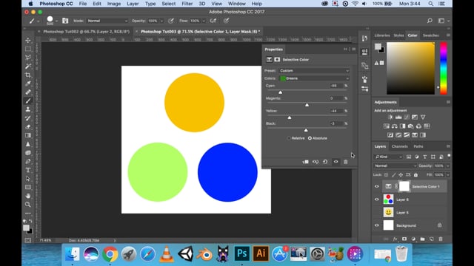Open the Image menu

[114, 4]
